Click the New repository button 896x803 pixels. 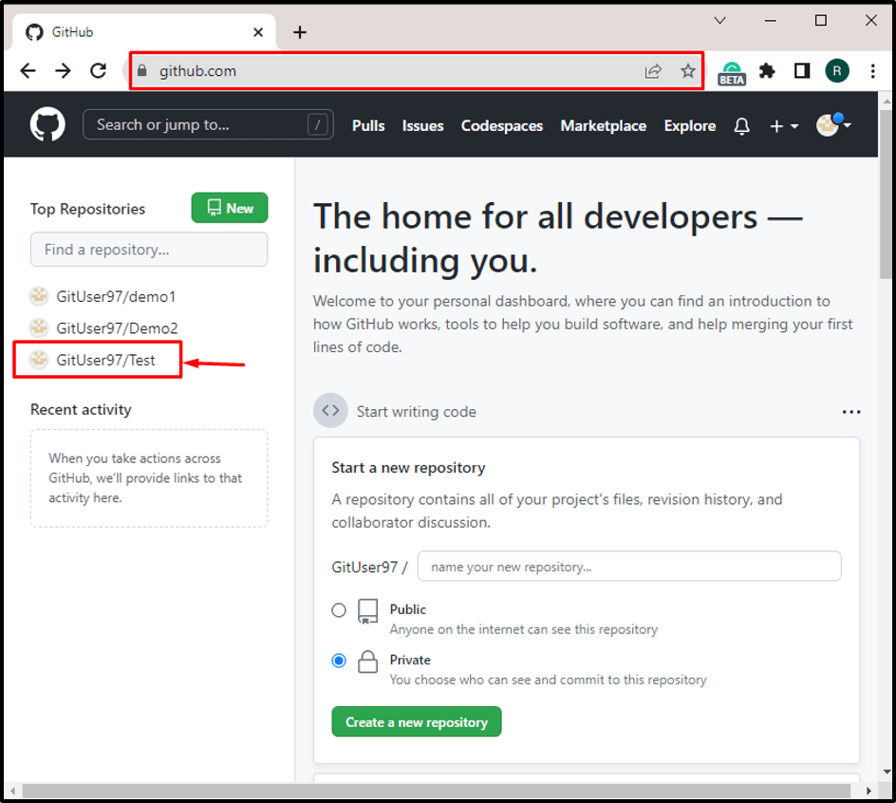(x=229, y=208)
